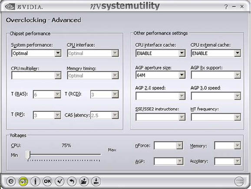Open the AGP voltage dropdown
Screen dimensions: 251x189
coord(168,161)
